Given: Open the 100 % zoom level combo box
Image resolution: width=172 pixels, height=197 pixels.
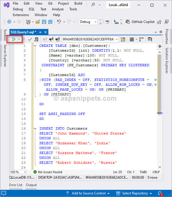Looking at the screenshot, I should point(18,172).
